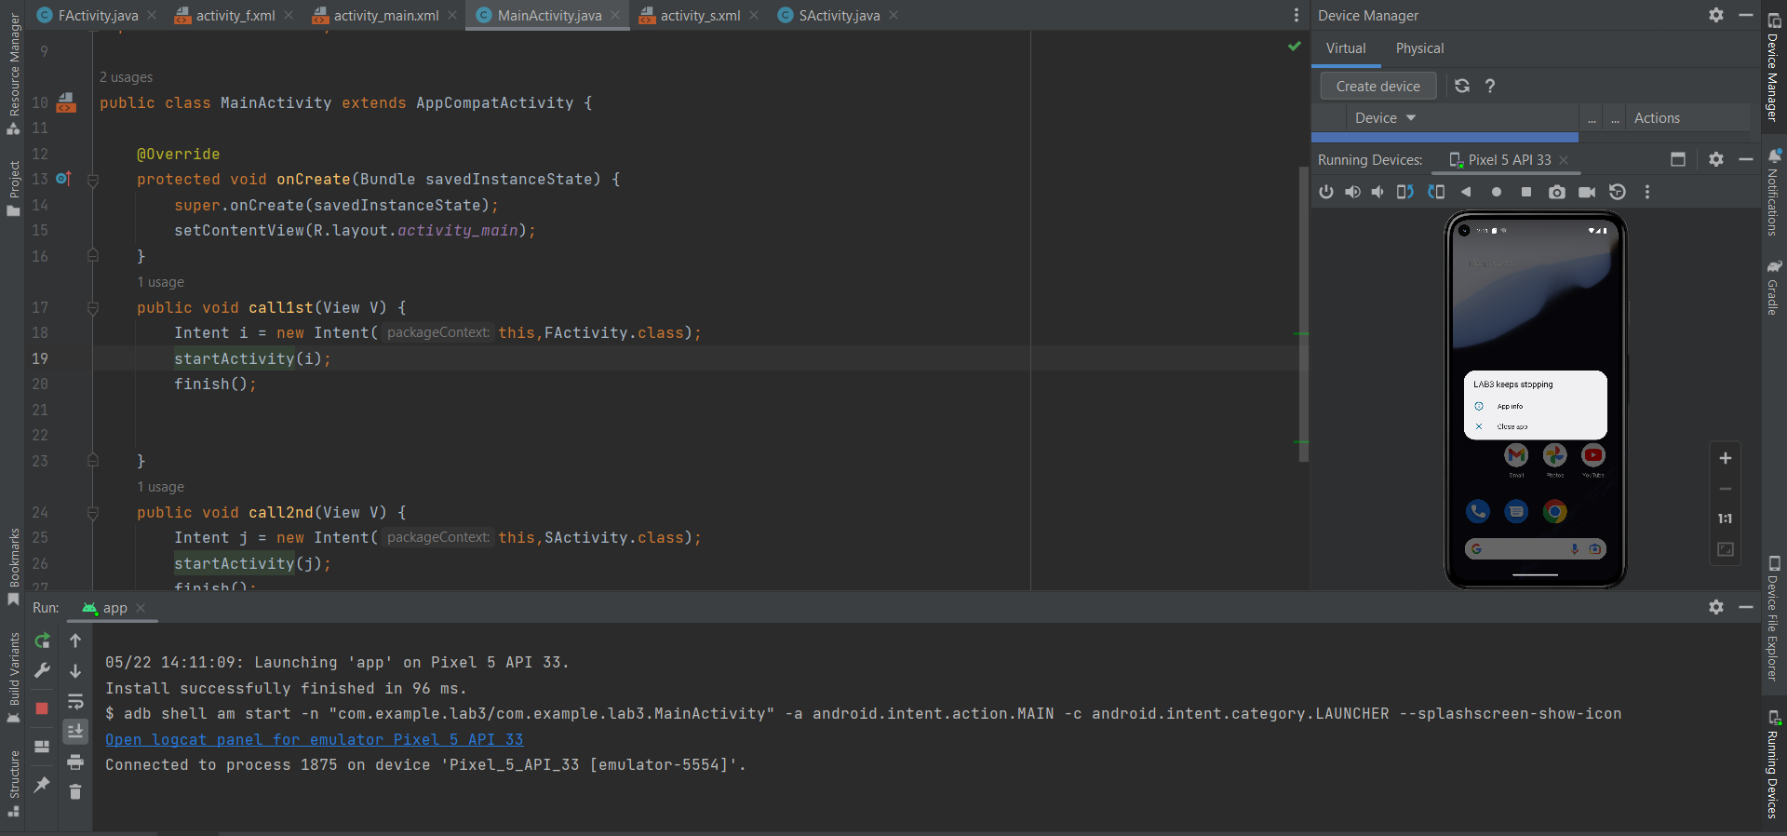Image resolution: width=1787 pixels, height=836 pixels.
Task: Take an emulator screenshot with the camera icon
Action: pos(1556,192)
